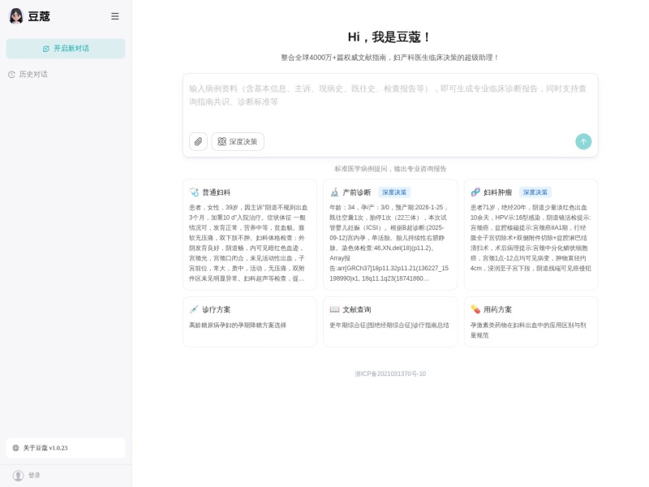Send the message with the arrow button

coord(583,141)
